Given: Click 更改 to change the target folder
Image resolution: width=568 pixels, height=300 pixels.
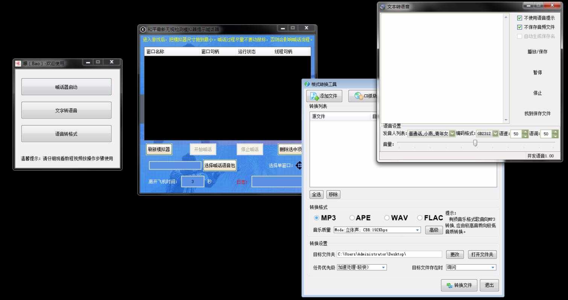Looking at the screenshot, I should pos(455,255).
